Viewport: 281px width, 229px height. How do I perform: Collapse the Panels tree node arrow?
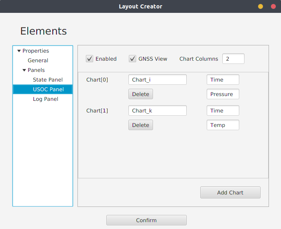[x=24, y=70]
